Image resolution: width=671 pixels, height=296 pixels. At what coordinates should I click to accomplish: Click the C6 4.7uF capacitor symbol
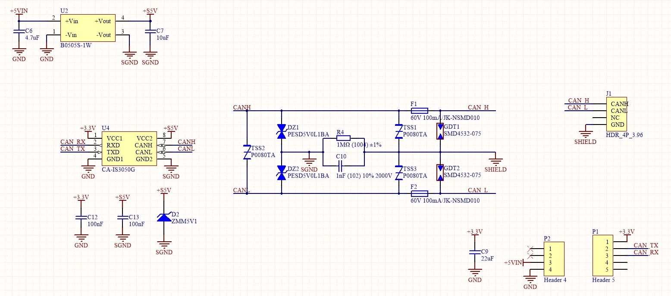coord(18,32)
